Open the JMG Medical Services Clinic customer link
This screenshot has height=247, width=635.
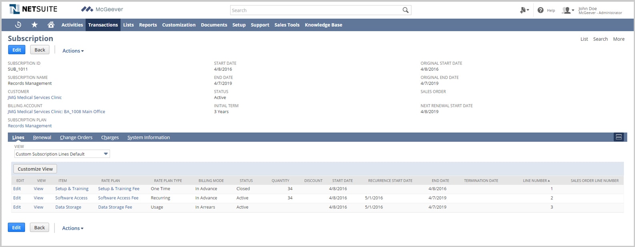(35, 98)
